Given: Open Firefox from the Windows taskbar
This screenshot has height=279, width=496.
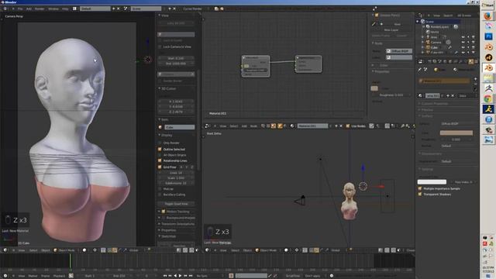Looking at the screenshot, I should (x=488, y=15).
